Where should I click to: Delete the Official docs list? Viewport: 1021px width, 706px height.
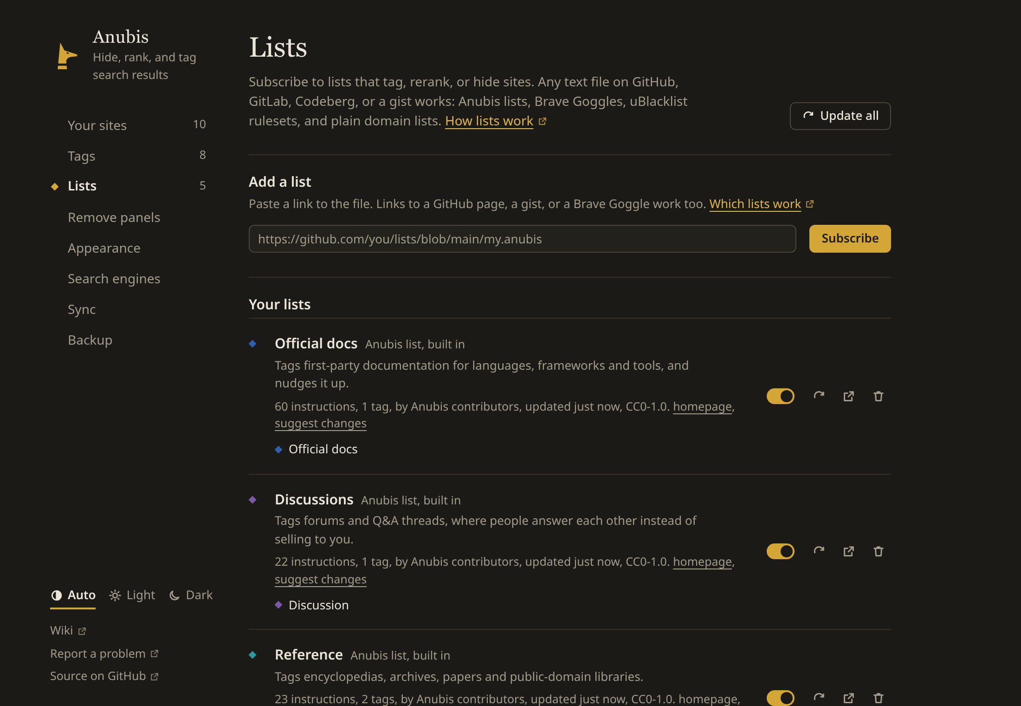click(879, 396)
